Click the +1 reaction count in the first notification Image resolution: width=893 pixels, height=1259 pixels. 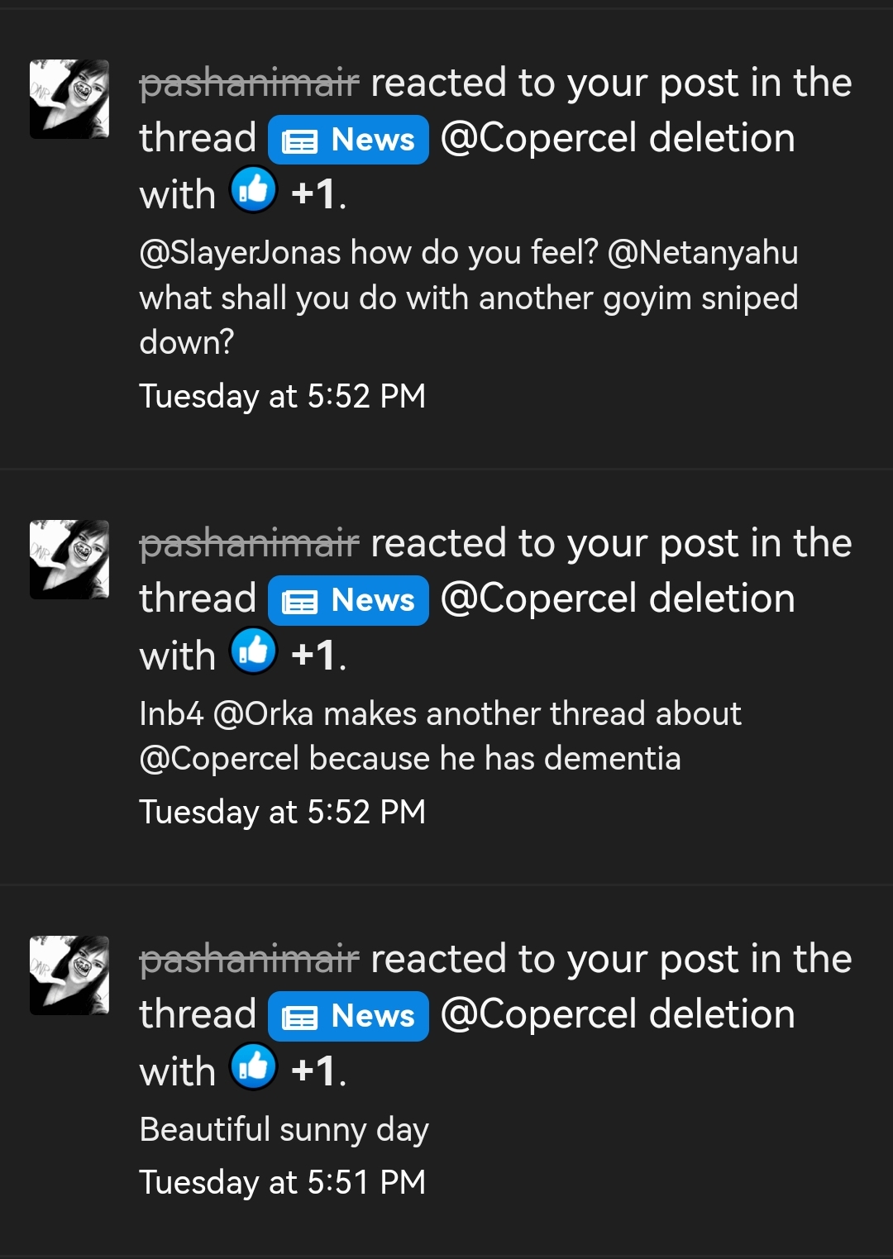point(313,193)
